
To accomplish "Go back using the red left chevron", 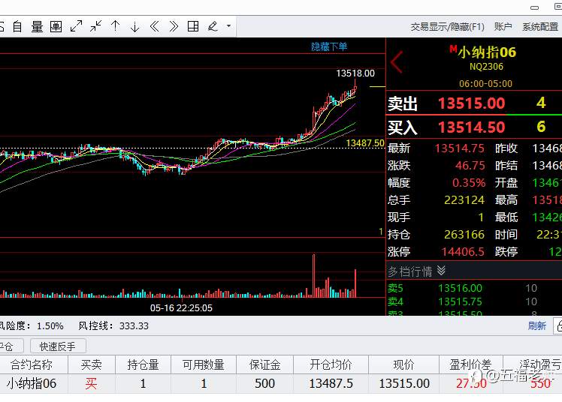I will [x=397, y=61].
